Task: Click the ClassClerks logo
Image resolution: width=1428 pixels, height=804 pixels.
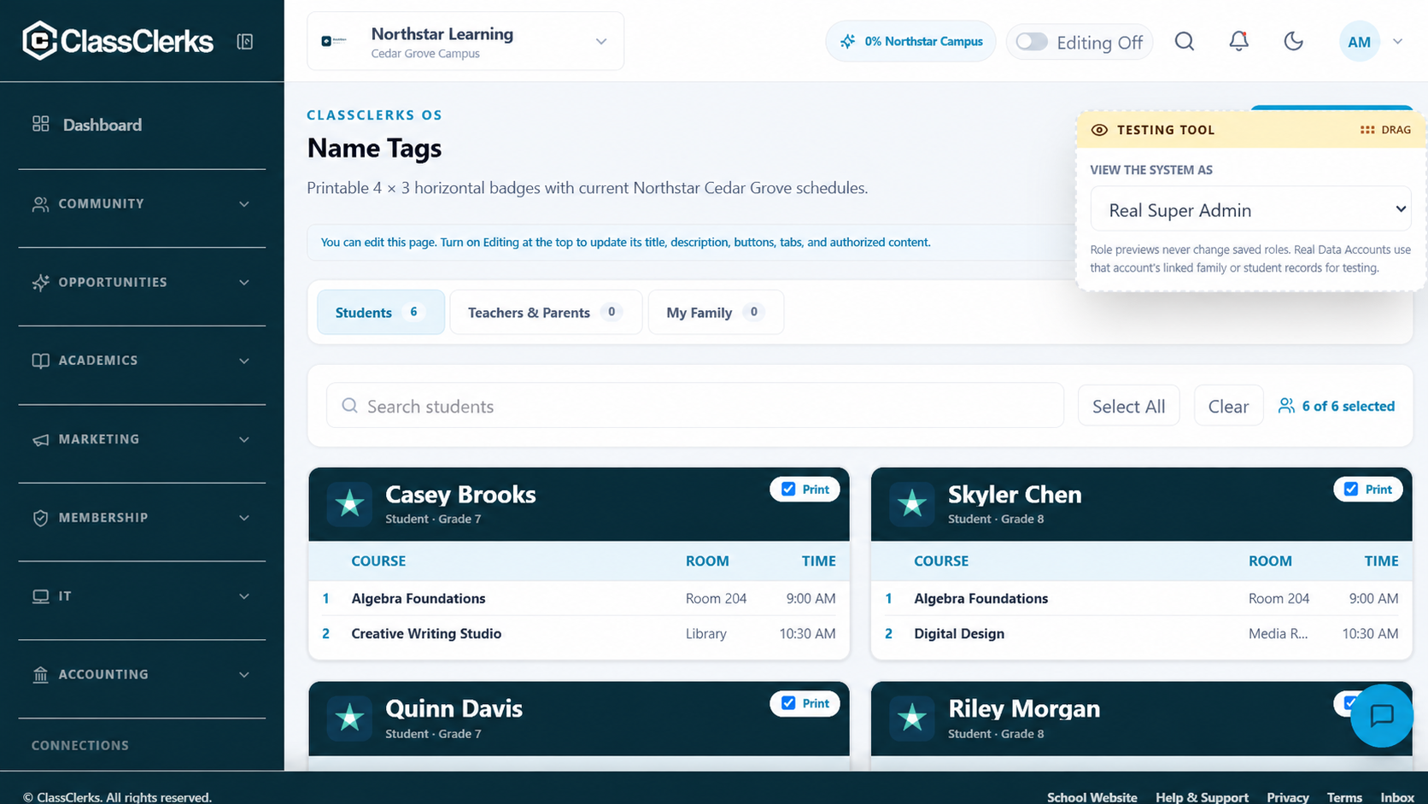Action: click(x=118, y=41)
